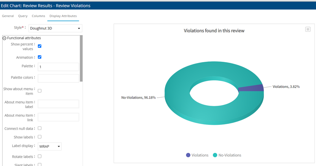Click the Palette colors text field
316x166 pixels.
tap(58, 78)
